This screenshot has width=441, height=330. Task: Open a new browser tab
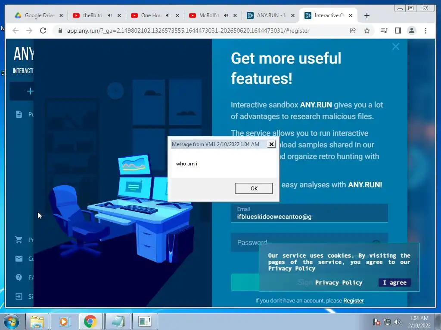(x=367, y=15)
